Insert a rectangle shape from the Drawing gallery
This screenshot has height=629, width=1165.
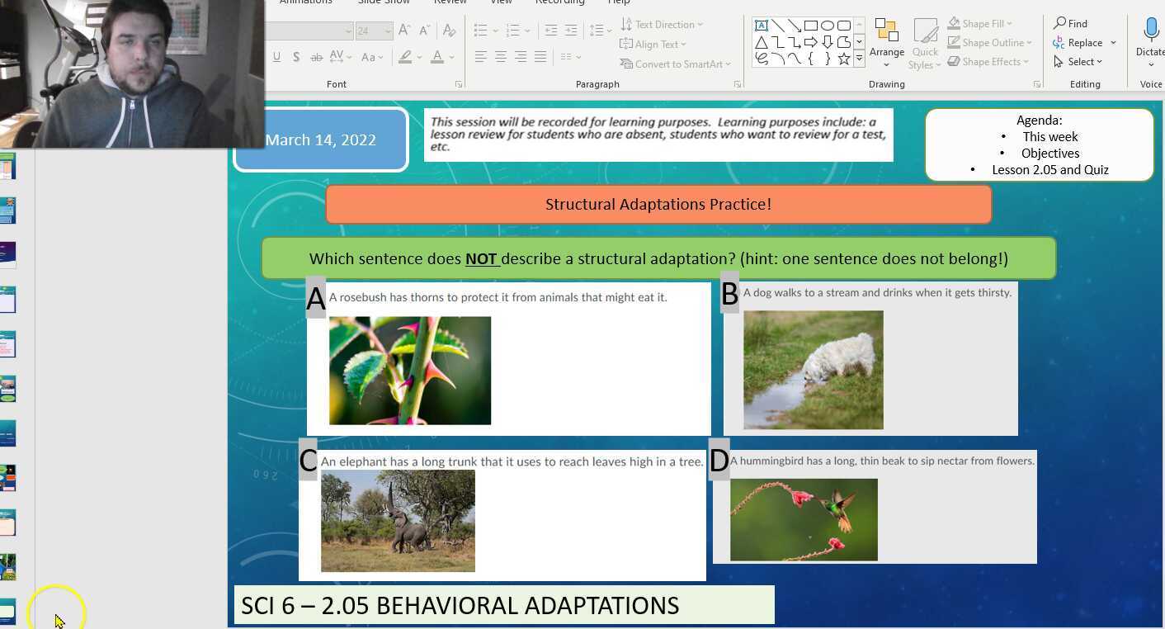tap(809, 26)
